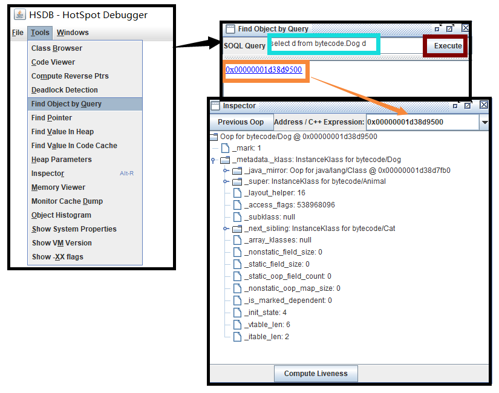The image size is (499, 393).
Task: Click the Execute button
Action: point(447,46)
